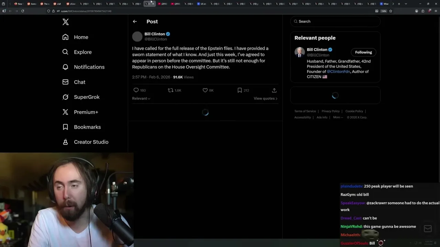Viewport: 440px width, 247px height.
Task: Share the post via upload icon
Action: point(274,90)
